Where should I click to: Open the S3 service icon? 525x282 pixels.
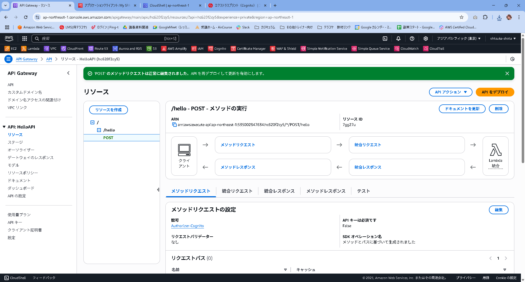[151, 48]
